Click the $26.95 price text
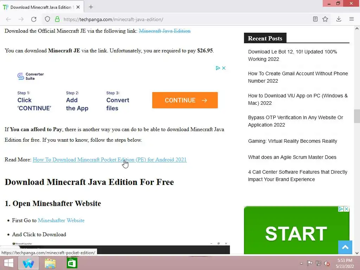The width and height of the screenshot is (360, 270). (x=205, y=51)
